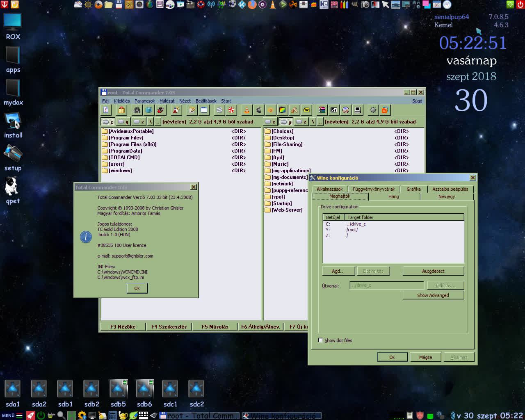
Task: Click the F3 Nézőke button
Action: click(x=123, y=327)
